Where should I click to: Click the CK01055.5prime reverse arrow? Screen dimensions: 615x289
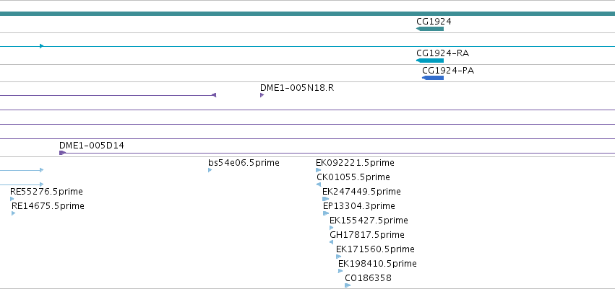tap(319, 184)
